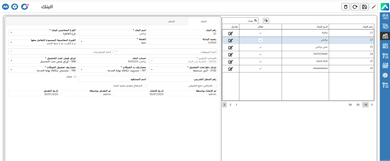Click the edit icon for bank 21 row
Viewport: 390px width, 161px height.
pyautogui.click(x=230, y=34)
